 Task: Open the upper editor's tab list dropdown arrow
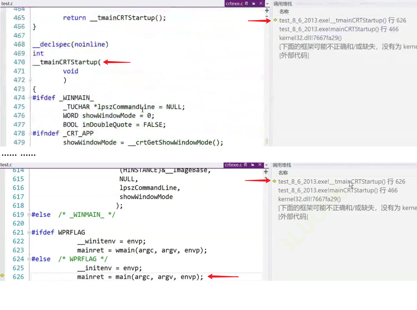coord(267,4)
